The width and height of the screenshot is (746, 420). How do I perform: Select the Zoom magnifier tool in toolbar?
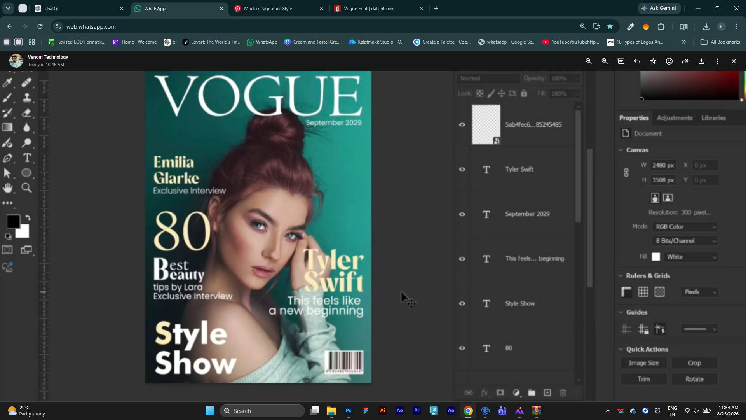pyautogui.click(x=26, y=188)
